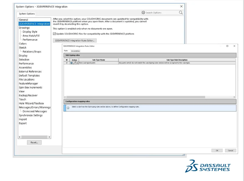Click the edit rule pencil icon
The width and height of the screenshot is (244, 181).
(74, 63)
